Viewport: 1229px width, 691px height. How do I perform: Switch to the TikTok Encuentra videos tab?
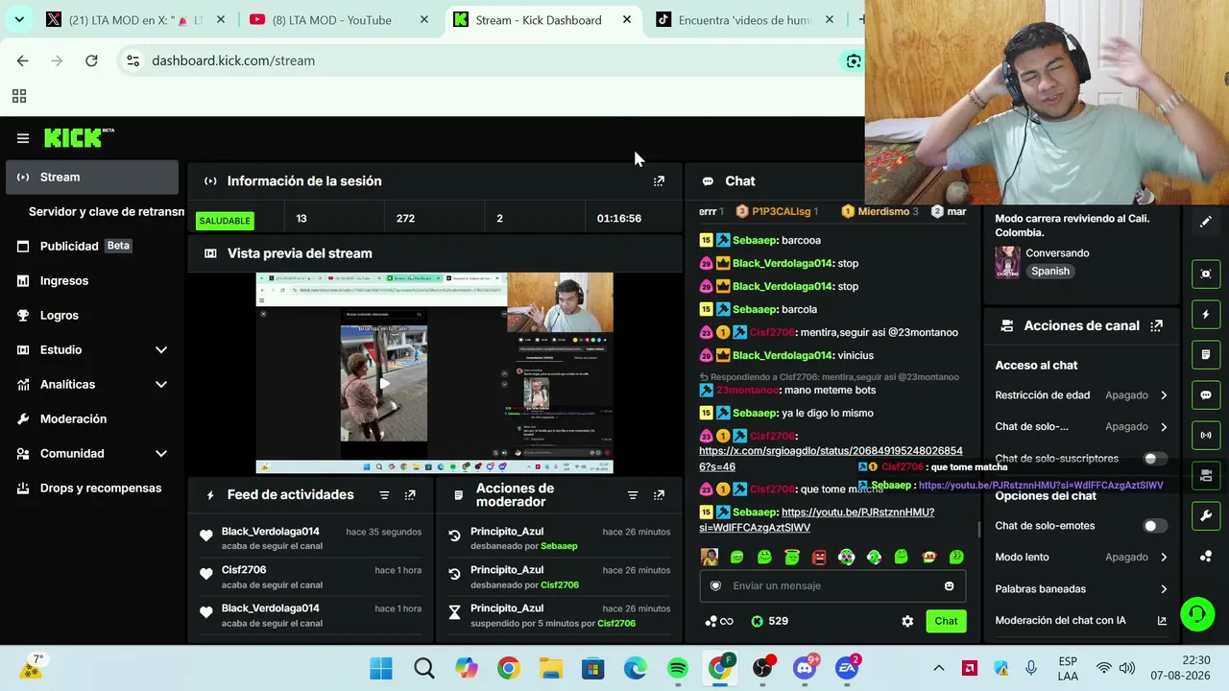pyautogui.click(x=744, y=20)
